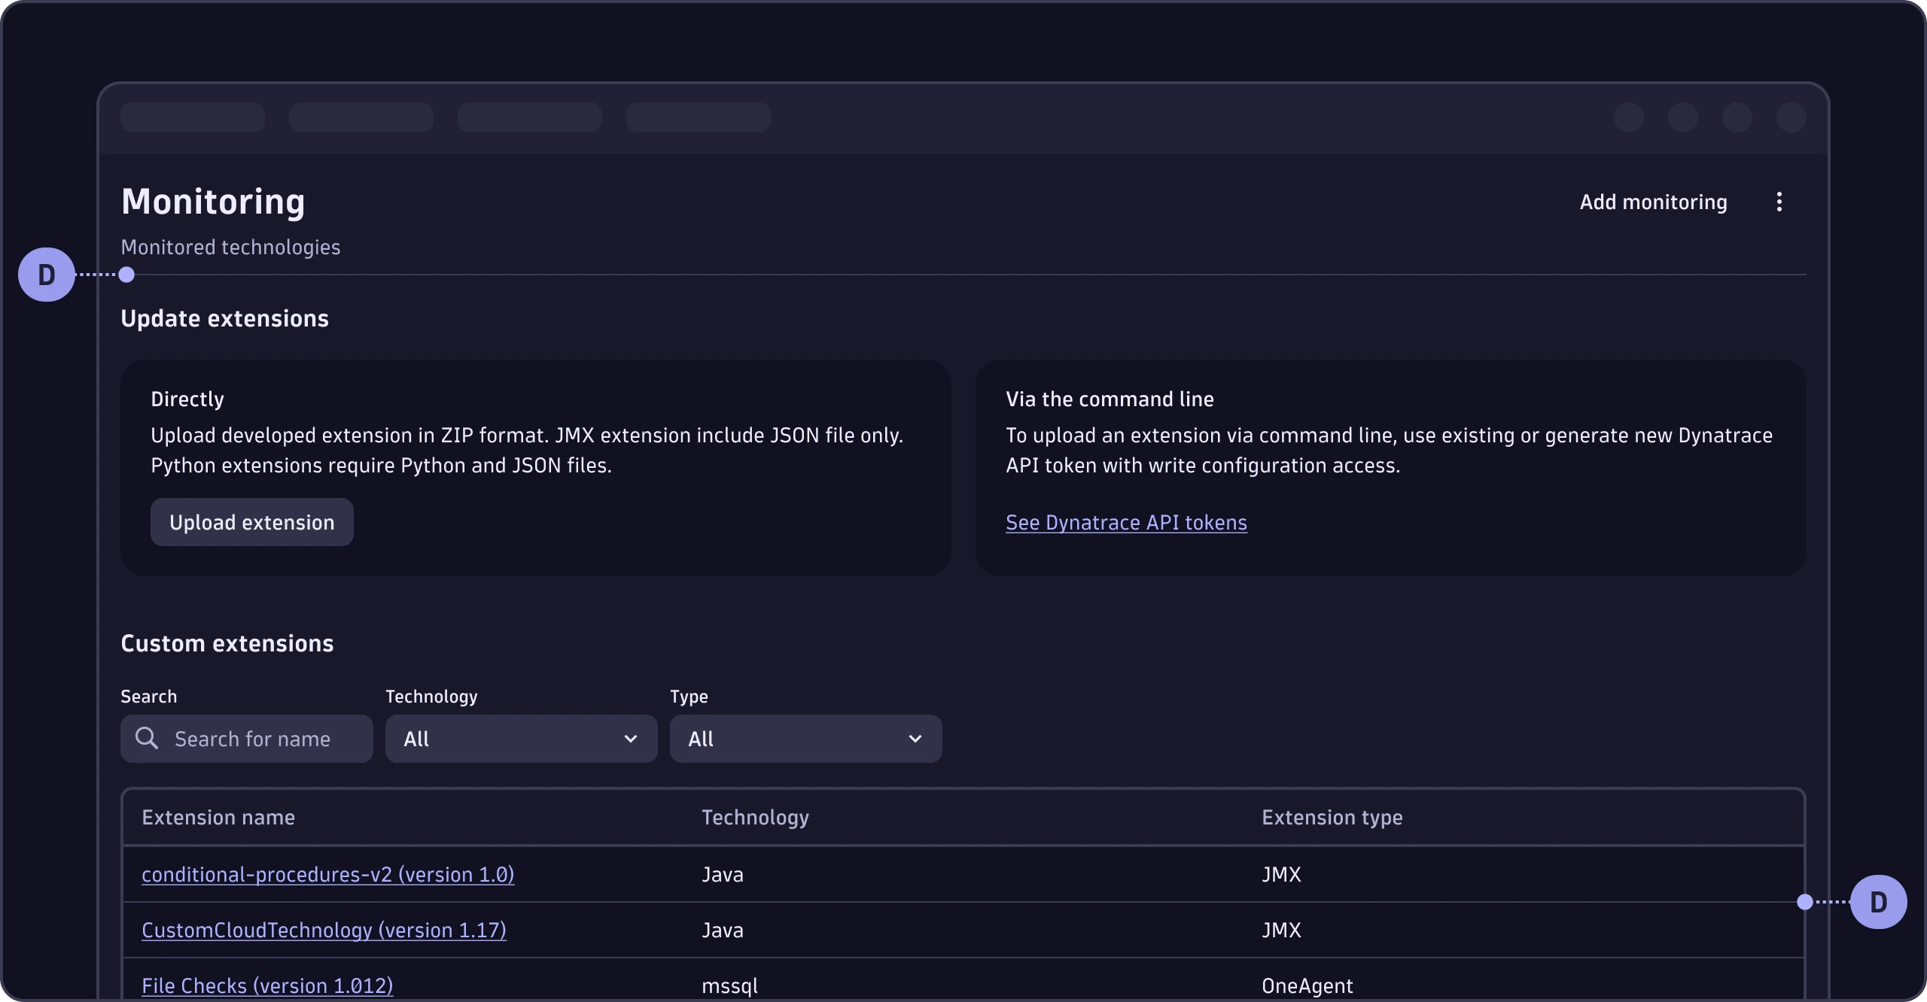Click the Technology column header in the table

(755, 817)
